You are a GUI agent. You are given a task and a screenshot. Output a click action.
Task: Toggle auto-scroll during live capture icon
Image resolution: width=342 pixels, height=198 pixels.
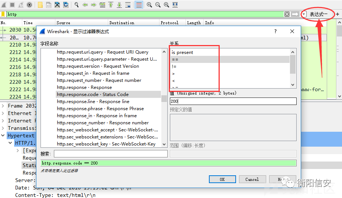pos(128,5)
